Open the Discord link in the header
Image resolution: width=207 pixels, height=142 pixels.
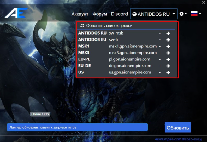(119, 14)
